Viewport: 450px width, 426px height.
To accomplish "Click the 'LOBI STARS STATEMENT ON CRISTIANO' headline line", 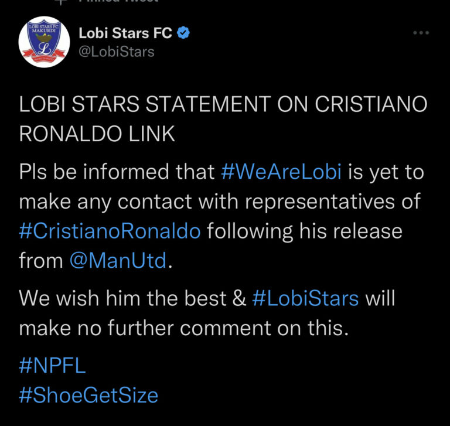I will click(x=223, y=105).
